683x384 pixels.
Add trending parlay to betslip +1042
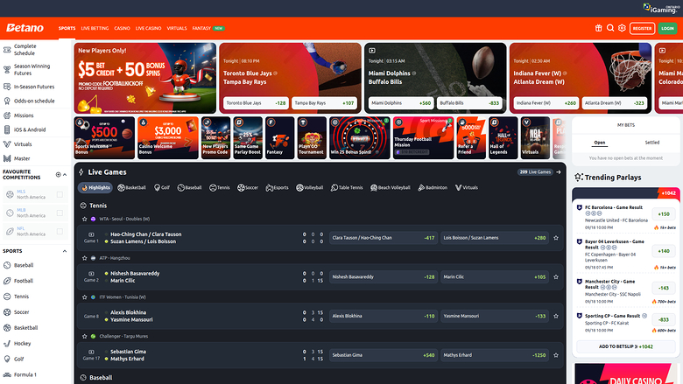coord(625,346)
